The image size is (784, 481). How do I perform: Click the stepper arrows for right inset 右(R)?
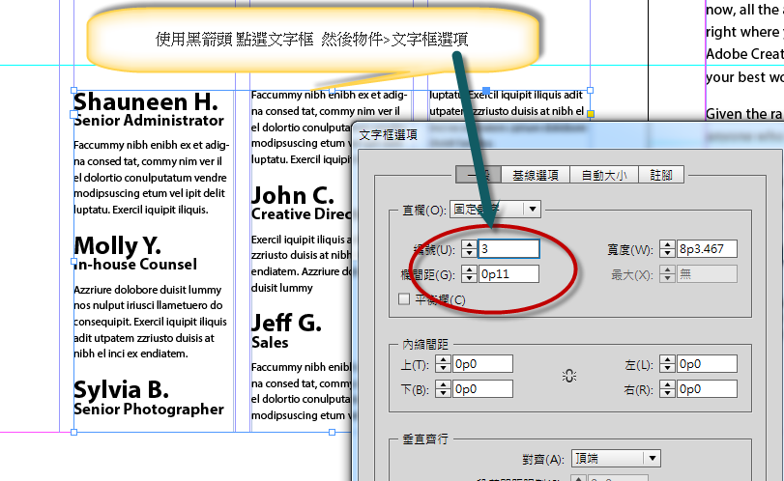click(x=665, y=389)
